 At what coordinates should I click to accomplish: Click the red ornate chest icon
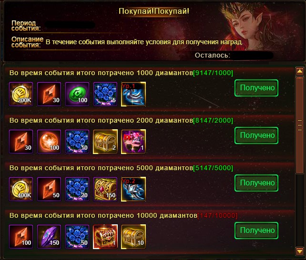coord(105,237)
